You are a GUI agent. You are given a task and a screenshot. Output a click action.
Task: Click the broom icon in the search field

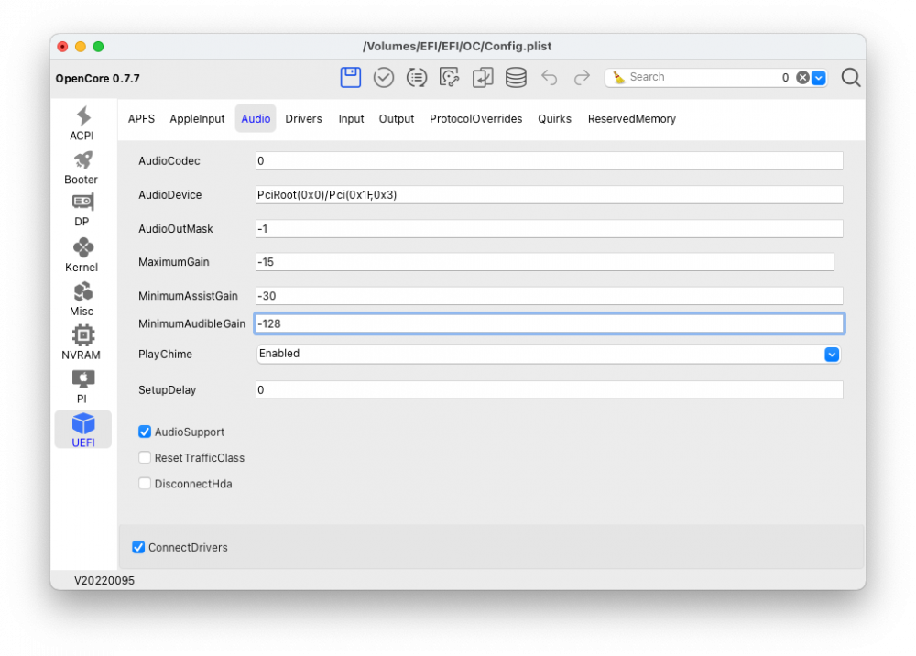(618, 77)
